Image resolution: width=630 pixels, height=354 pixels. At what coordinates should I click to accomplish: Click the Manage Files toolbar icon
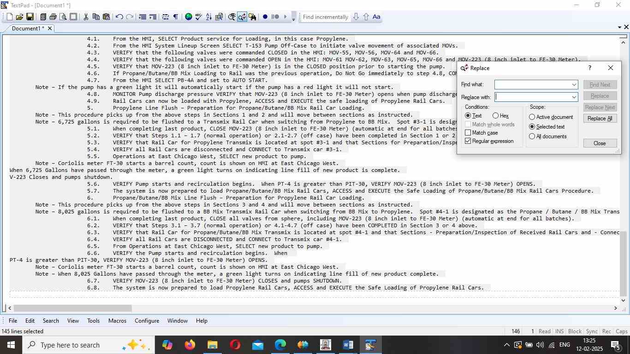coord(43,17)
